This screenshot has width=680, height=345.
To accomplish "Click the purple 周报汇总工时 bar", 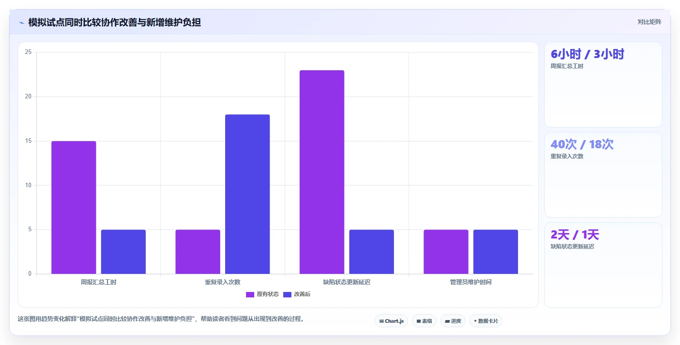I will [x=74, y=207].
